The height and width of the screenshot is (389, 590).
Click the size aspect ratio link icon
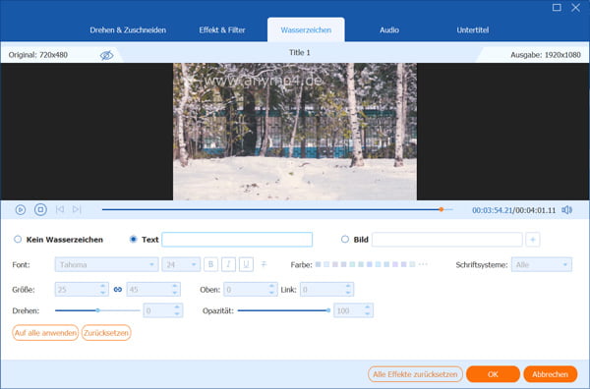click(x=118, y=290)
